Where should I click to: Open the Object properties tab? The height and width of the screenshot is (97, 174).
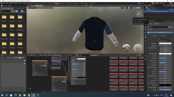[145, 41]
